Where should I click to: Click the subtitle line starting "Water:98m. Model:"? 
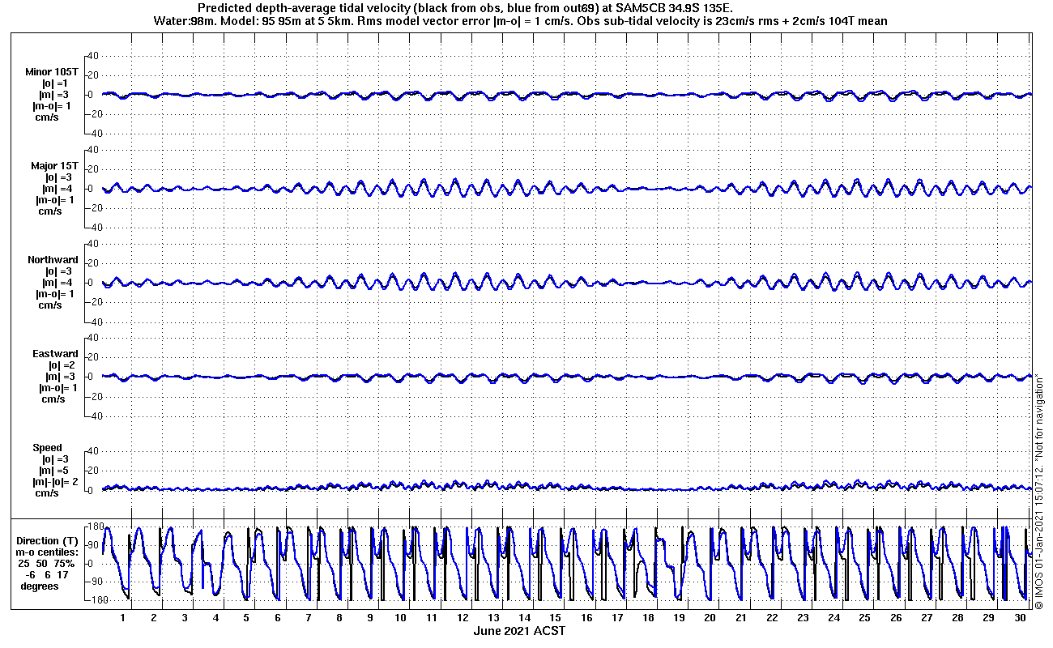519,21
